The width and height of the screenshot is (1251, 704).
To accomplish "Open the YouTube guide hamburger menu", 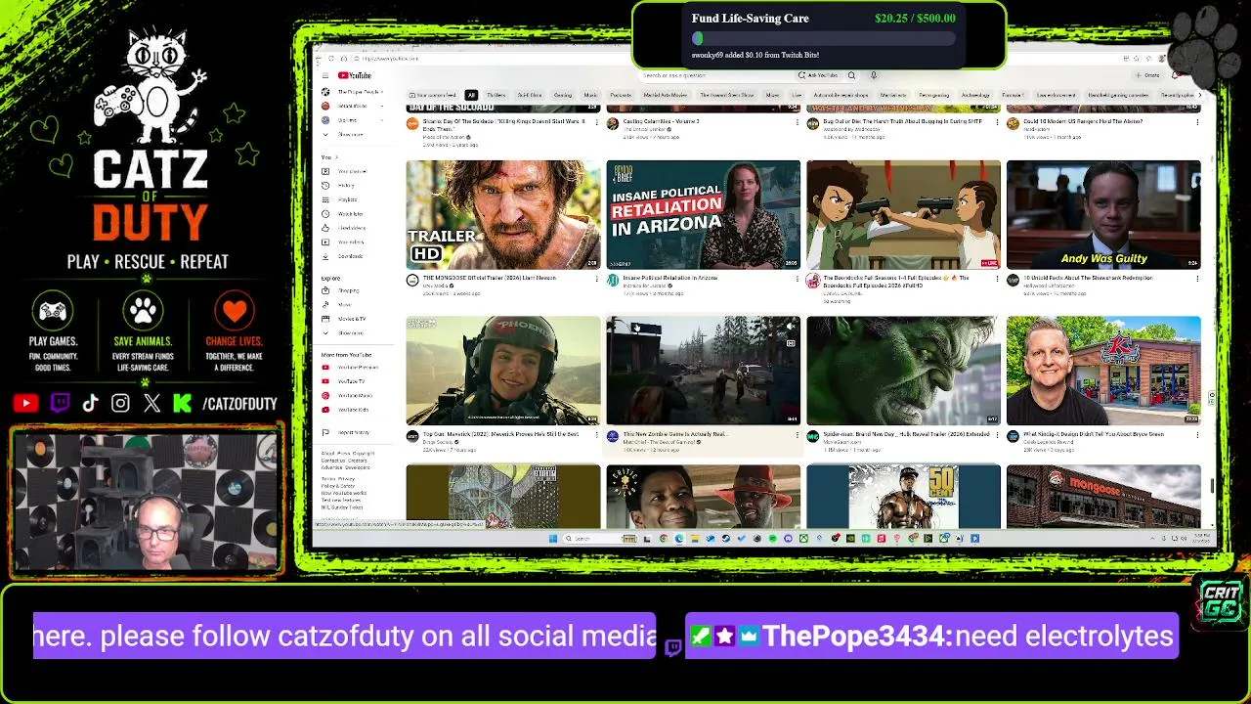I will point(325,75).
